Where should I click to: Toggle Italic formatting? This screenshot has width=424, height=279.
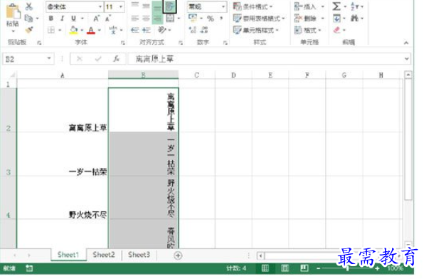pyautogui.click(x=62, y=19)
